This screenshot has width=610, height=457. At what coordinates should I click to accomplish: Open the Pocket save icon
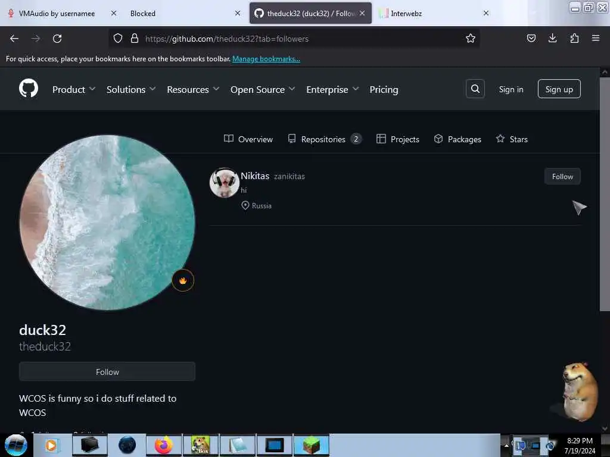531,38
